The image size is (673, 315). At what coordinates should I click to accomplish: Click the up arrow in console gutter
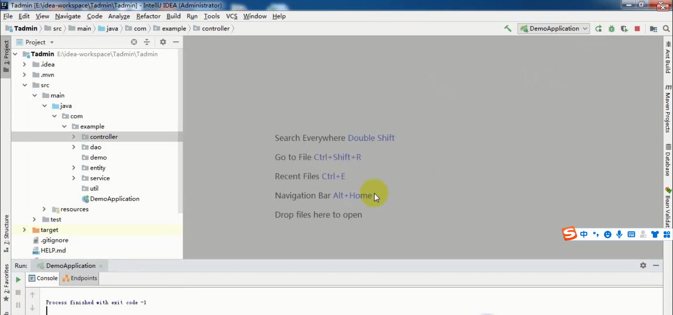tap(33, 295)
